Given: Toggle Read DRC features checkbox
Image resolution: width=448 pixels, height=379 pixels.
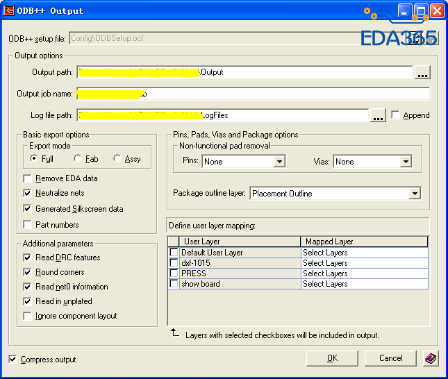Looking at the screenshot, I should [27, 258].
